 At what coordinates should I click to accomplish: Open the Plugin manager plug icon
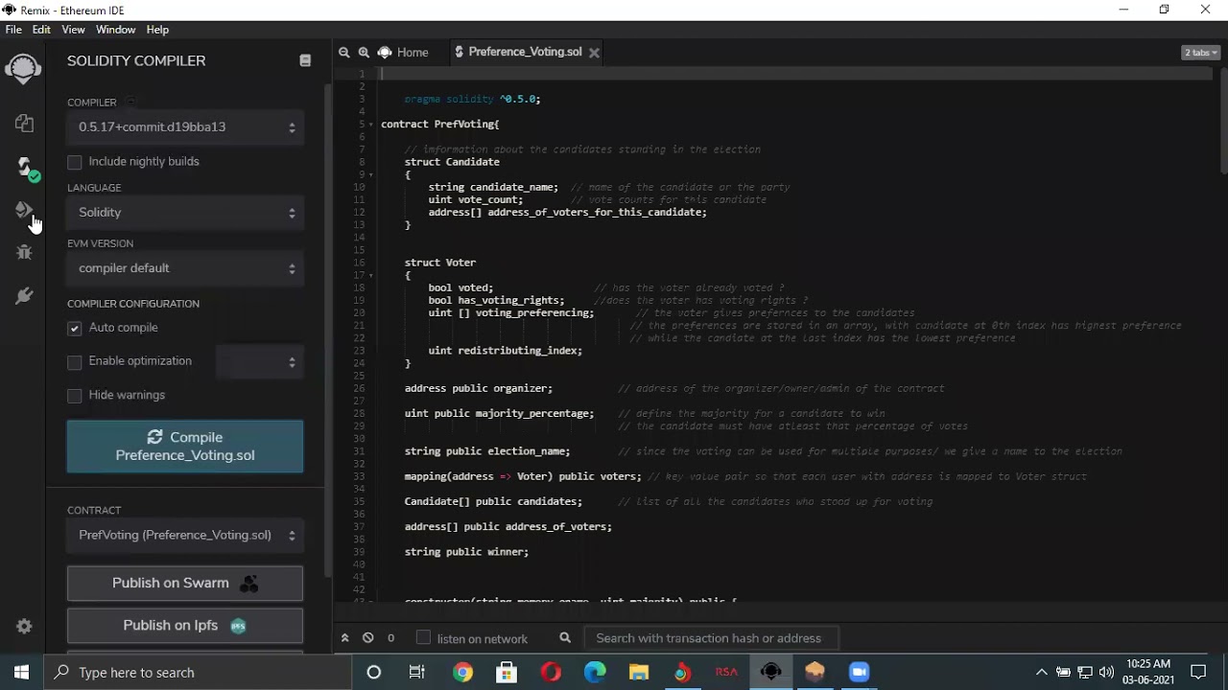click(24, 296)
